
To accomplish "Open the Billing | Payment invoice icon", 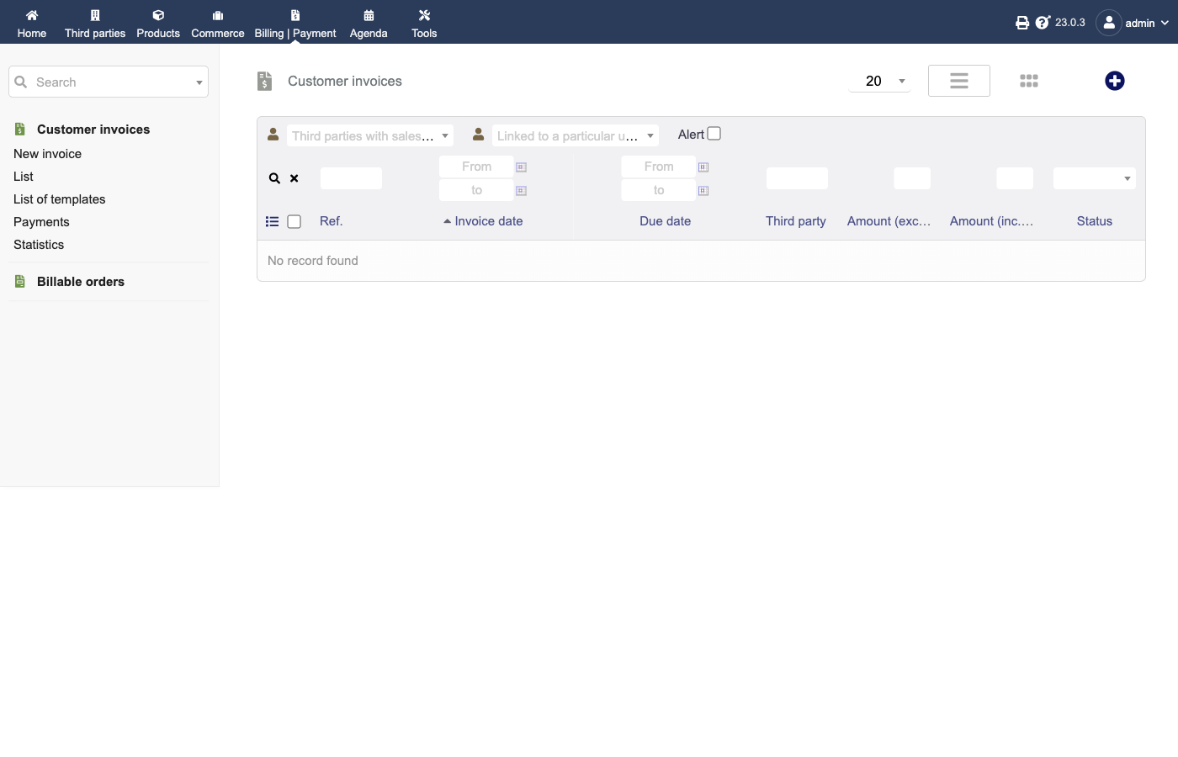I will coord(295,15).
